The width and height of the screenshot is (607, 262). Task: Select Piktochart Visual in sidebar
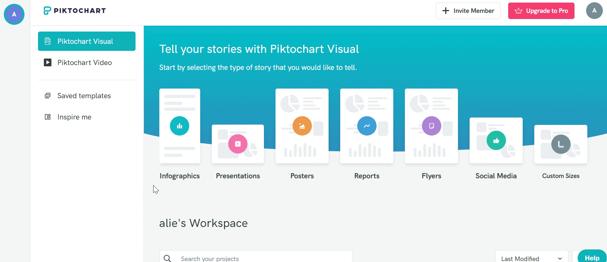click(87, 41)
